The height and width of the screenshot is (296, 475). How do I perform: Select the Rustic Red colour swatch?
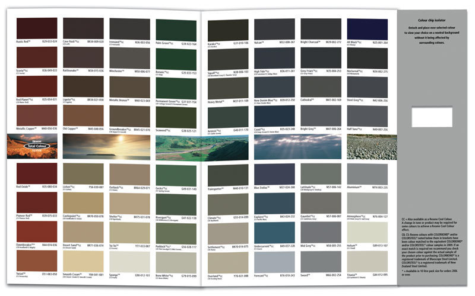(x=37, y=28)
